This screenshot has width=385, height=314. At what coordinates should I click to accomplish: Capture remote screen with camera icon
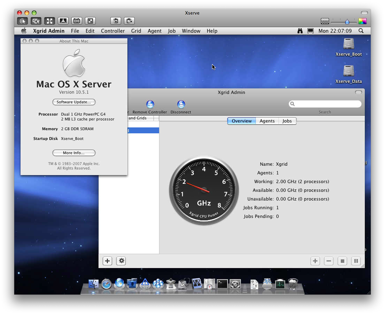[x=77, y=21]
